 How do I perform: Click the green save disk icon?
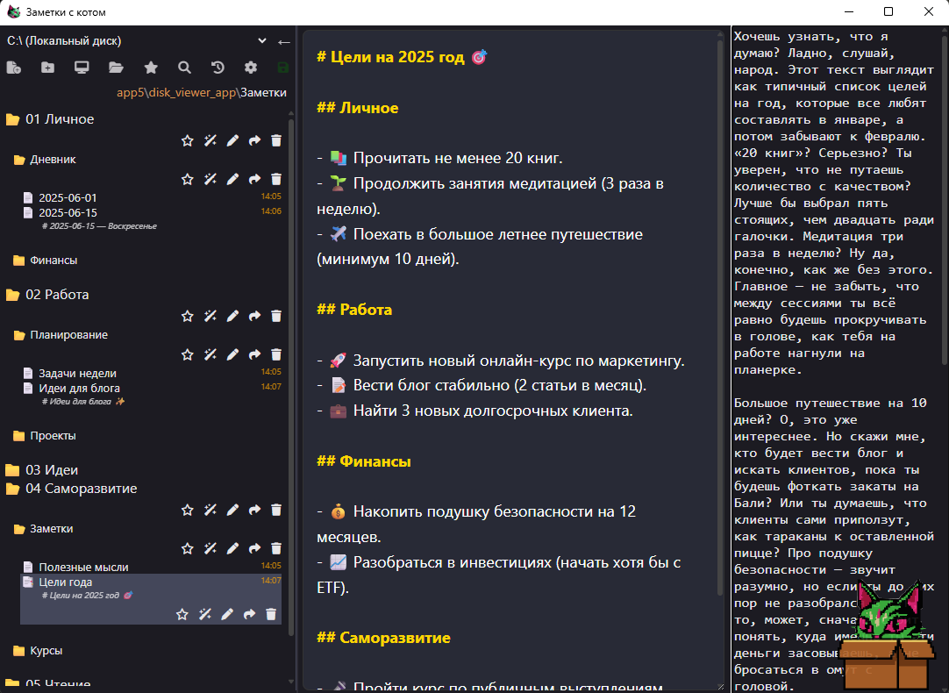[282, 68]
